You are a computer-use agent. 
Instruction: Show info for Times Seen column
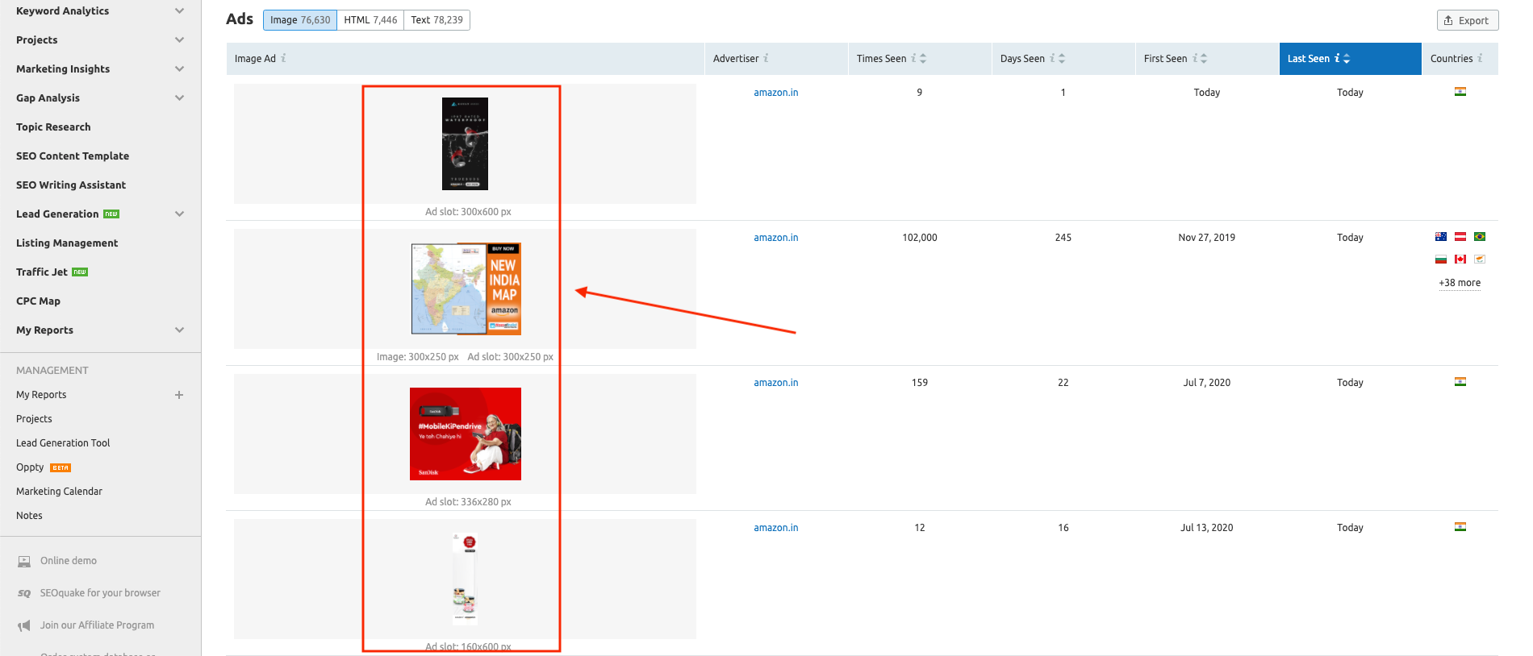tap(913, 58)
